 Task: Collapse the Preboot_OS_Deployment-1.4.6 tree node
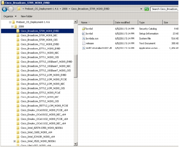[x=10, y=22]
